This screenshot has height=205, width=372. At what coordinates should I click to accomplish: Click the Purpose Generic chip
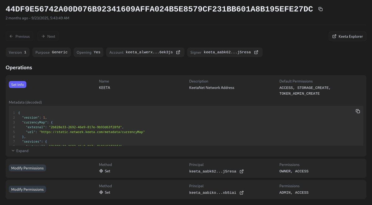pyautogui.click(x=51, y=52)
